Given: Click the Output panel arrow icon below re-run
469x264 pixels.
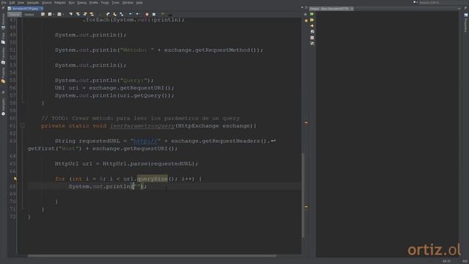Looking at the screenshot, I should [x=312, y=26].
